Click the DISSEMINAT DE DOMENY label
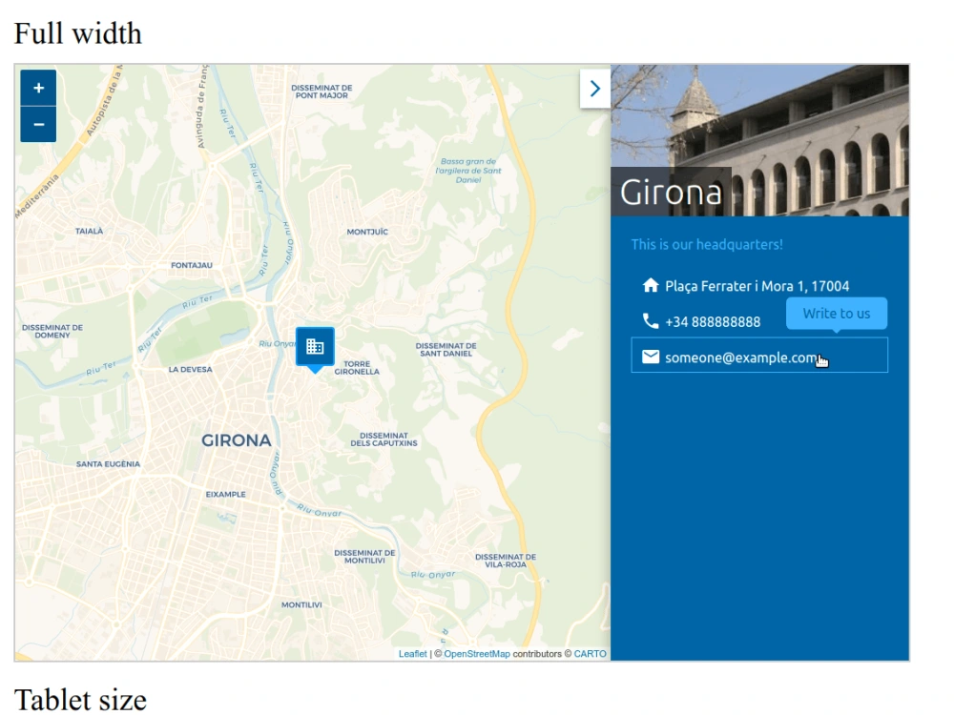 click(52, 332)
